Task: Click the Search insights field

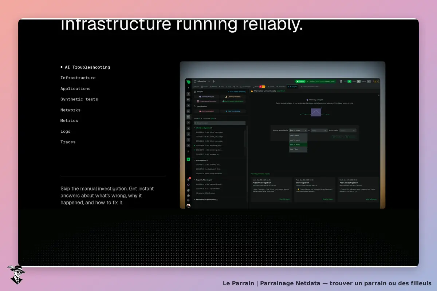Action: click(x=220, y=123)
